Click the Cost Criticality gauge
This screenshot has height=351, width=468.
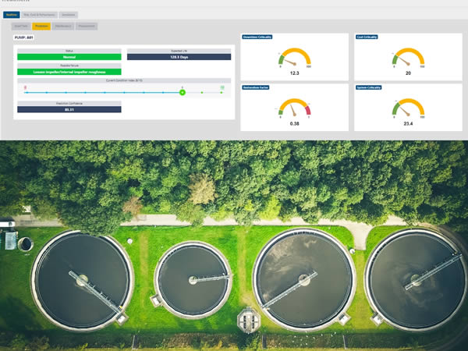pos(408,57)
